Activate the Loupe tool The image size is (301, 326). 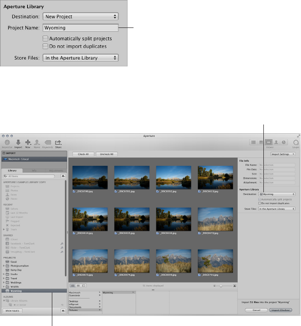(296, 142)
